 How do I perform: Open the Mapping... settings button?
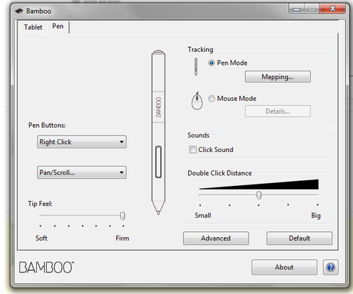click(277, 76)
